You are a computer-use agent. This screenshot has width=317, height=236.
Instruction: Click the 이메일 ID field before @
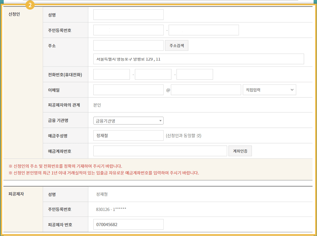coord(128,90)
